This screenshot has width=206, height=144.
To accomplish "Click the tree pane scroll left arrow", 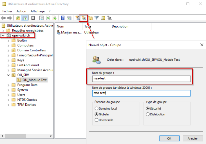I will (x=3, y=136).
